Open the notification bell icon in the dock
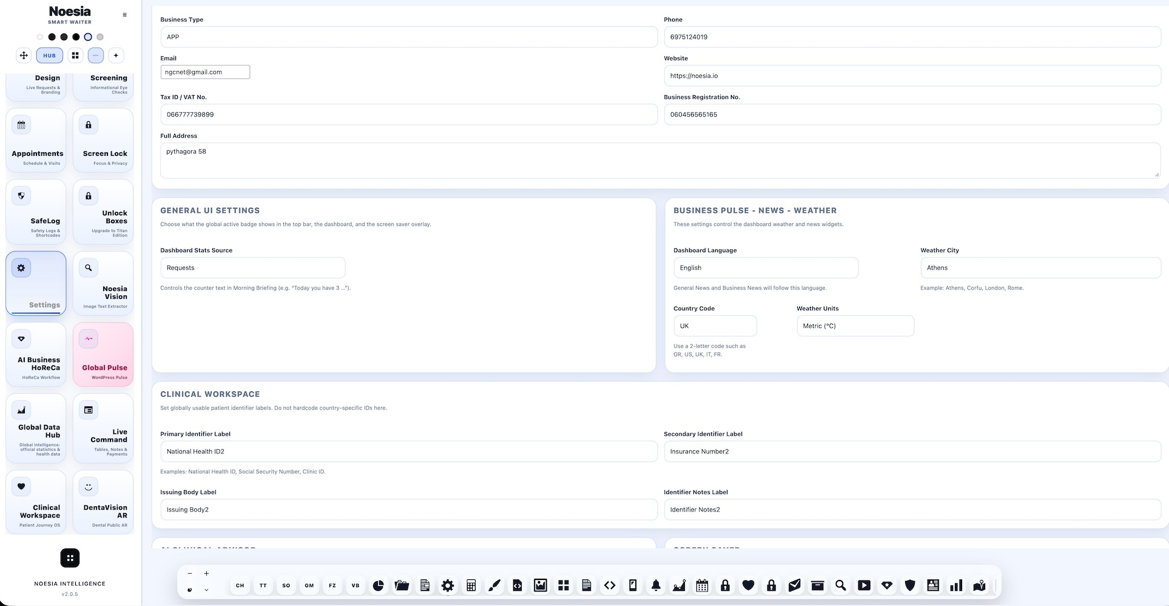The image size is (1169, 606). coord(656,585)
